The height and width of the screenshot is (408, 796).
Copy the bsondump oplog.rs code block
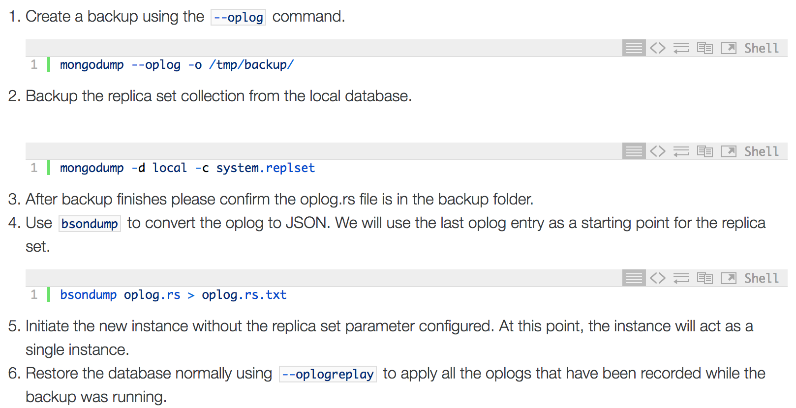click(705, 278)
